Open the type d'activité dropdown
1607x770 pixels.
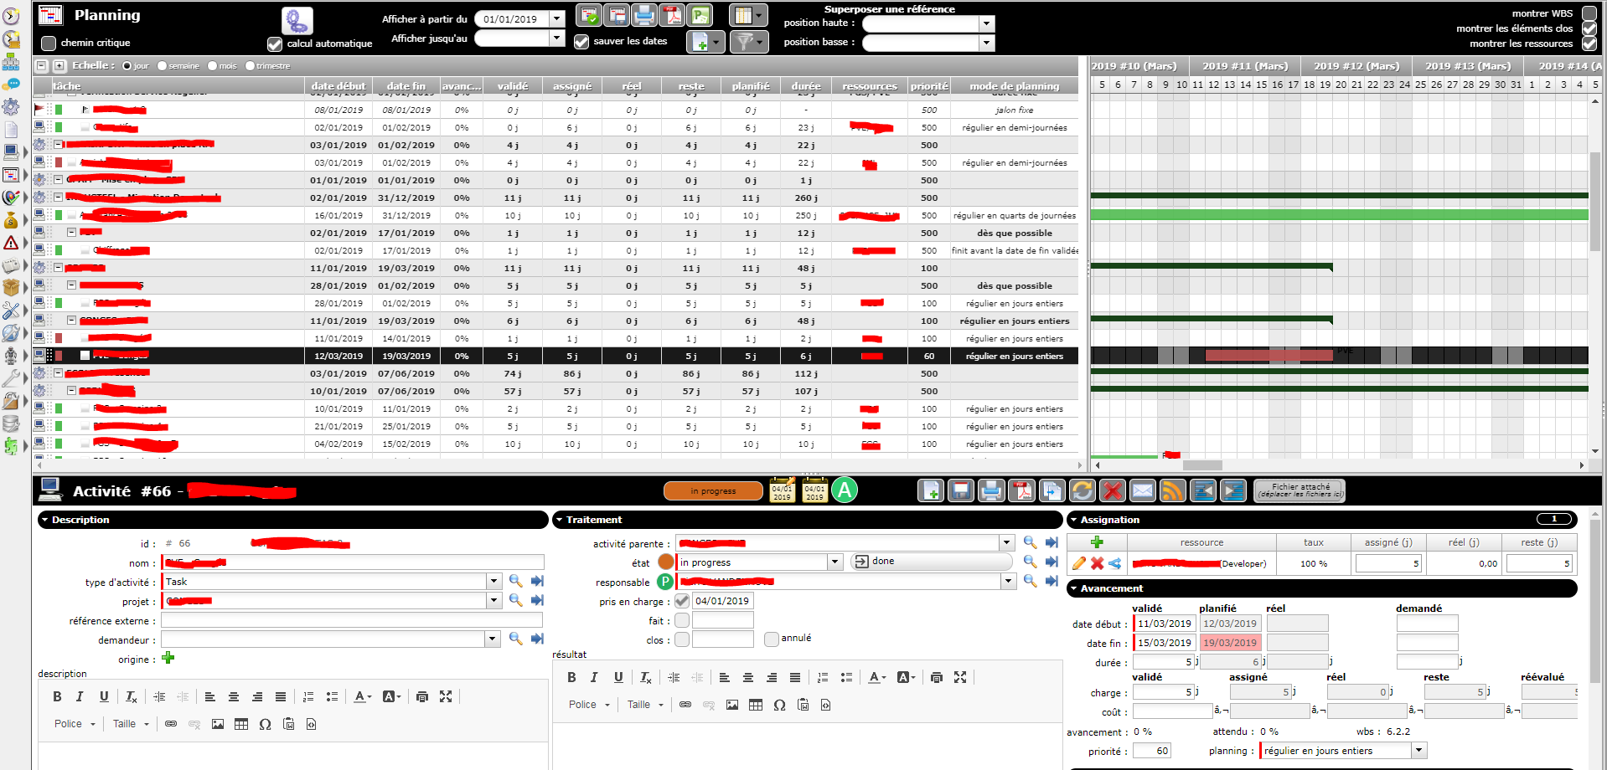point(493,582)
